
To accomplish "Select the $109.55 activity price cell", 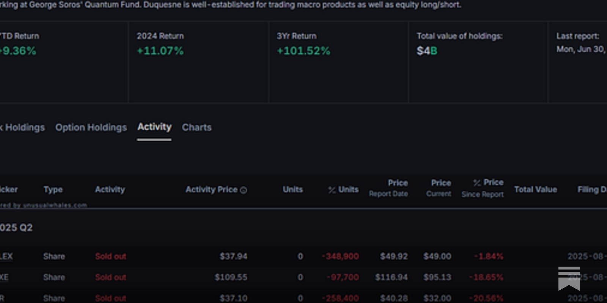I will pos(231,277).
